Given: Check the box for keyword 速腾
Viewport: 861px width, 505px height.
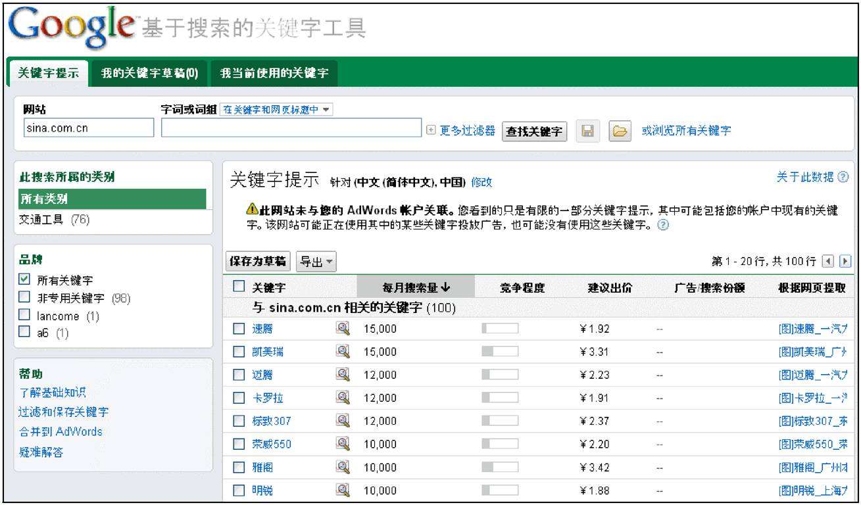Looking at the screenshot, I should pyautogui.click(x=239, y=329).
